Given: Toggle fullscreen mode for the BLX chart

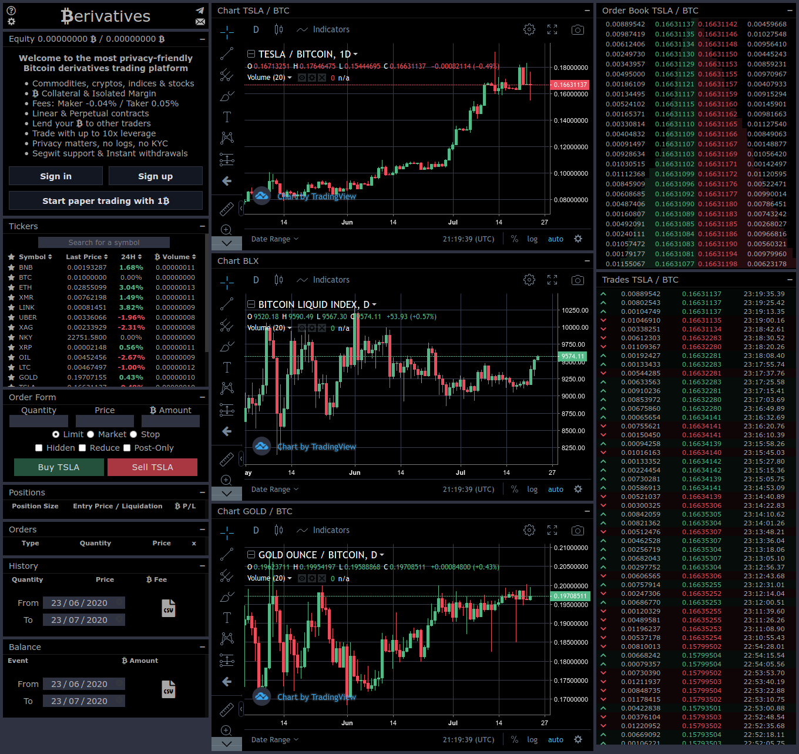Looking at the screenshot, I should click(552, 280).
